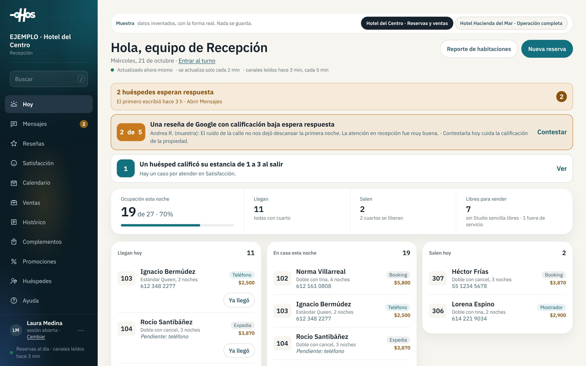Viewport: 586px width, 366px height.
Task: Click the slash shortcut icon in search box
Action: 81,79
